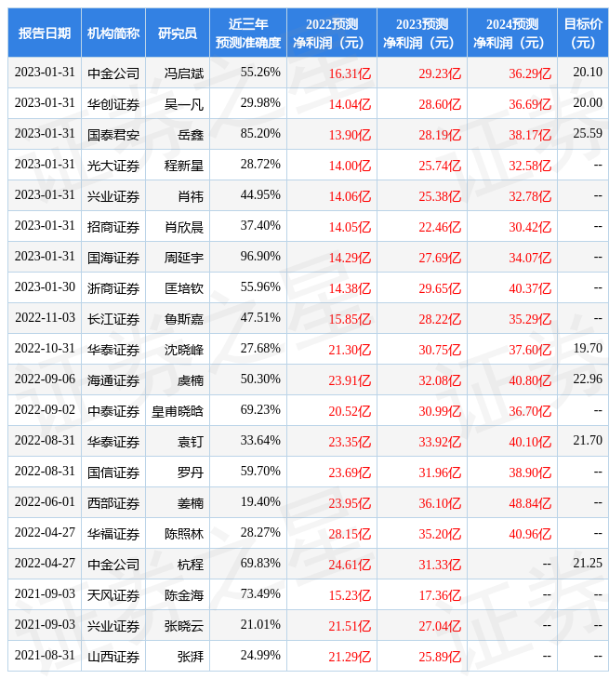The image size is (609, 679).
Task: Select institution 国信证券
Action: pyautogui.click(x=113, y=473)
